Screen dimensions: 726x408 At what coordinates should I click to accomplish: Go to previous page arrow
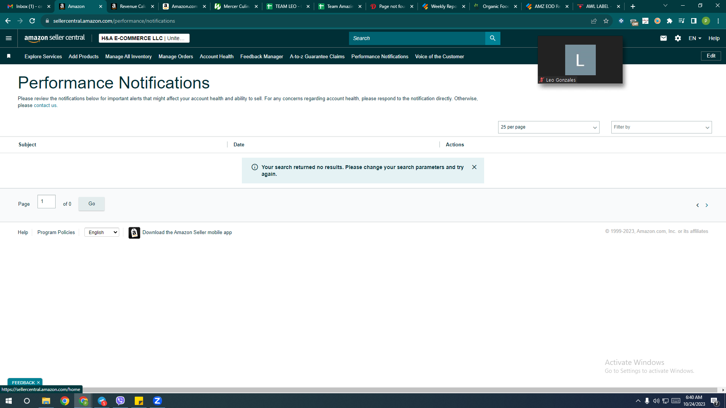[698, 205]
